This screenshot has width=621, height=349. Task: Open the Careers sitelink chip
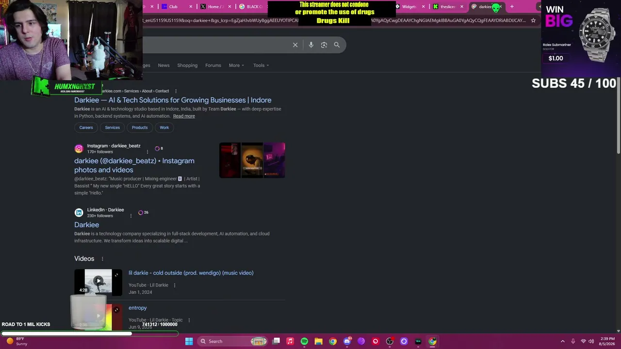(x=86, y=127)
